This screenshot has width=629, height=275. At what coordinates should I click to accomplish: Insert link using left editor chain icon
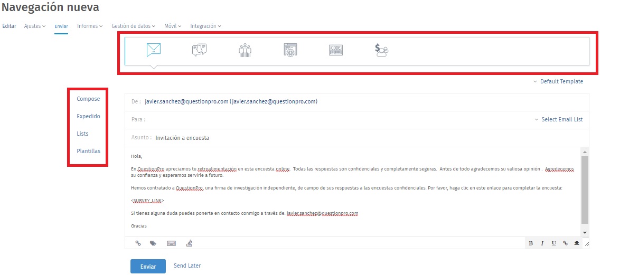pyautogui.click(x=138, y=243)
